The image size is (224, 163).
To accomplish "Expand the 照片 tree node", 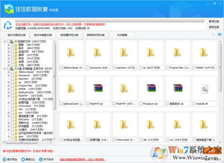I will (x=9, y=48).
